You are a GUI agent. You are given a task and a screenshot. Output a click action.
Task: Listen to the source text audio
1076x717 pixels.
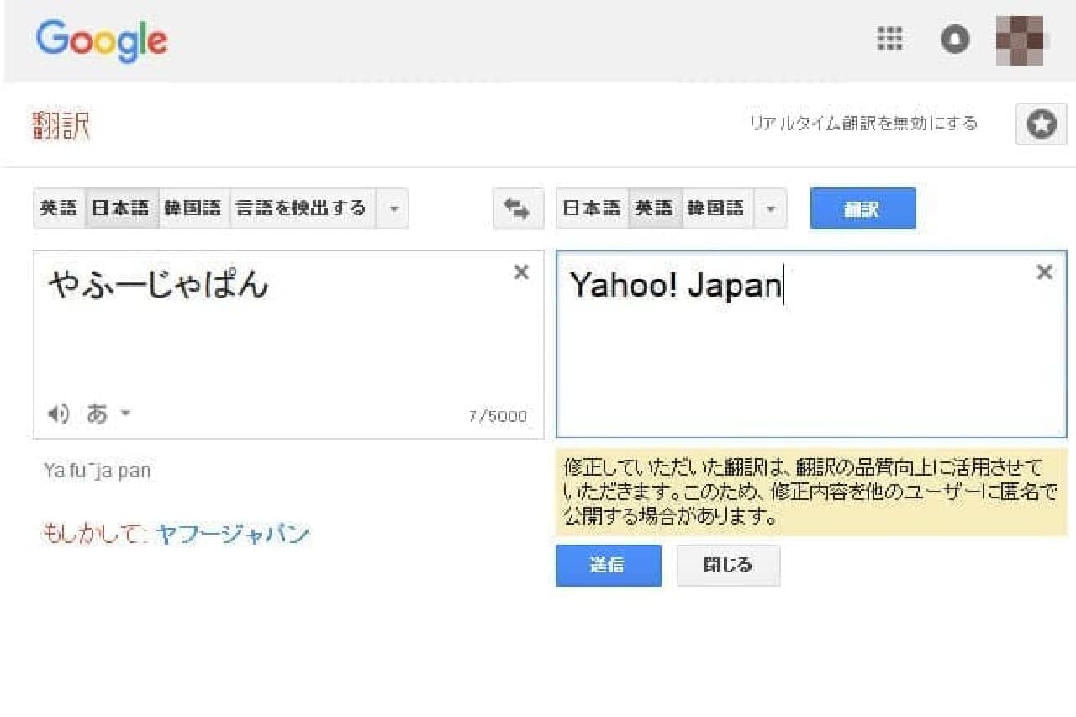(58, 414)
